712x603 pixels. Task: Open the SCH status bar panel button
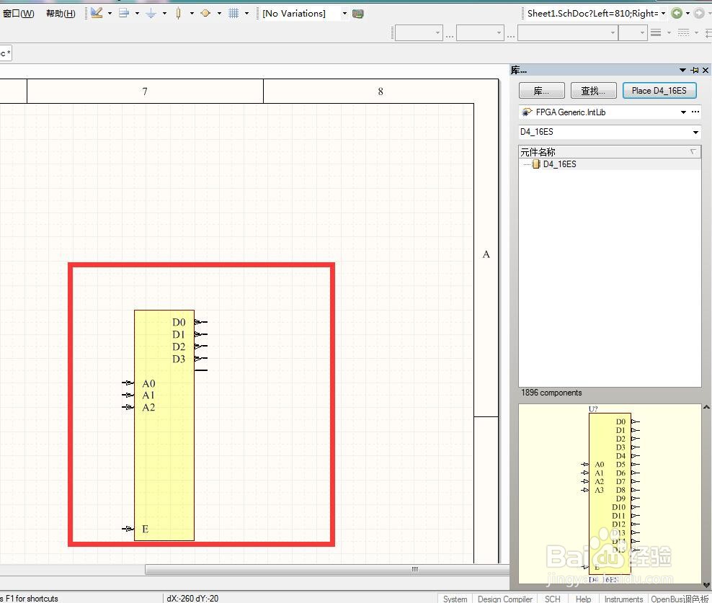point(553,599)
